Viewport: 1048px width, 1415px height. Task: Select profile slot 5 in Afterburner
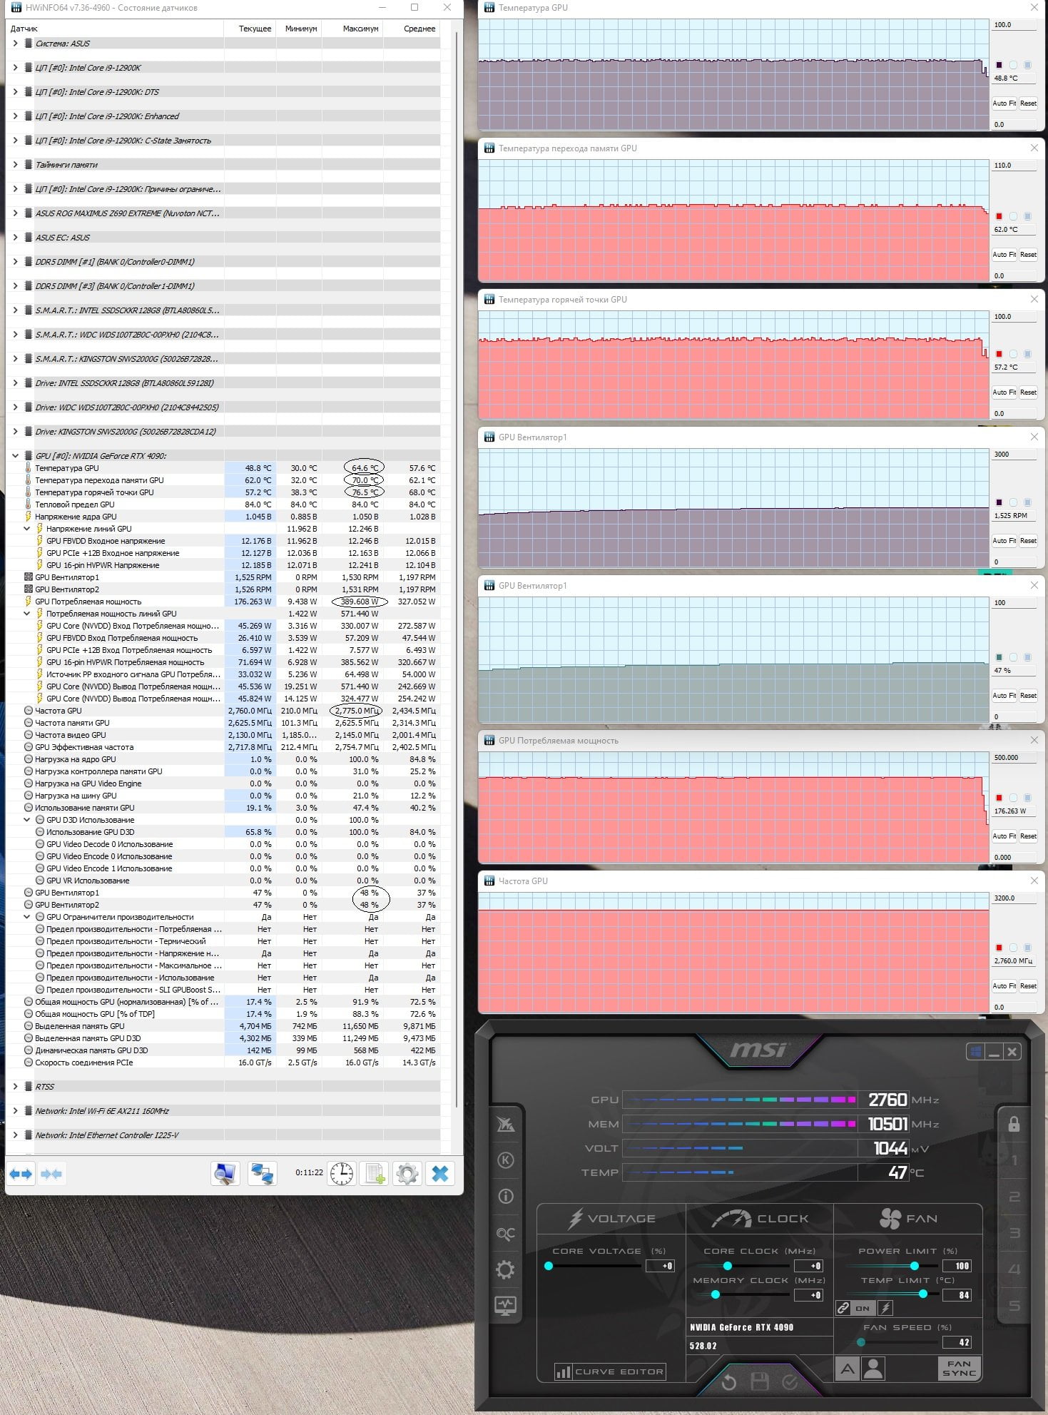coord(1014,1306)
